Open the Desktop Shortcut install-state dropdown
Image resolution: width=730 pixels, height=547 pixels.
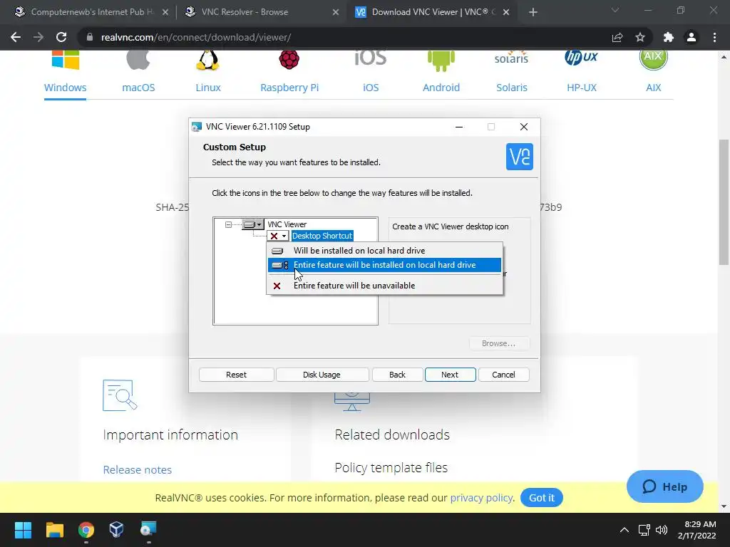[x=279, y=236]
